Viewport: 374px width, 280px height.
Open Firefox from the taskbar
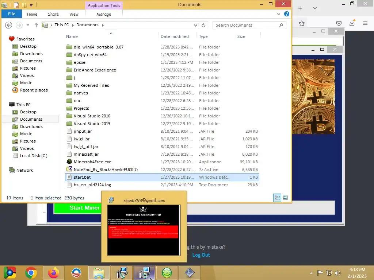(x=53, y=273)
